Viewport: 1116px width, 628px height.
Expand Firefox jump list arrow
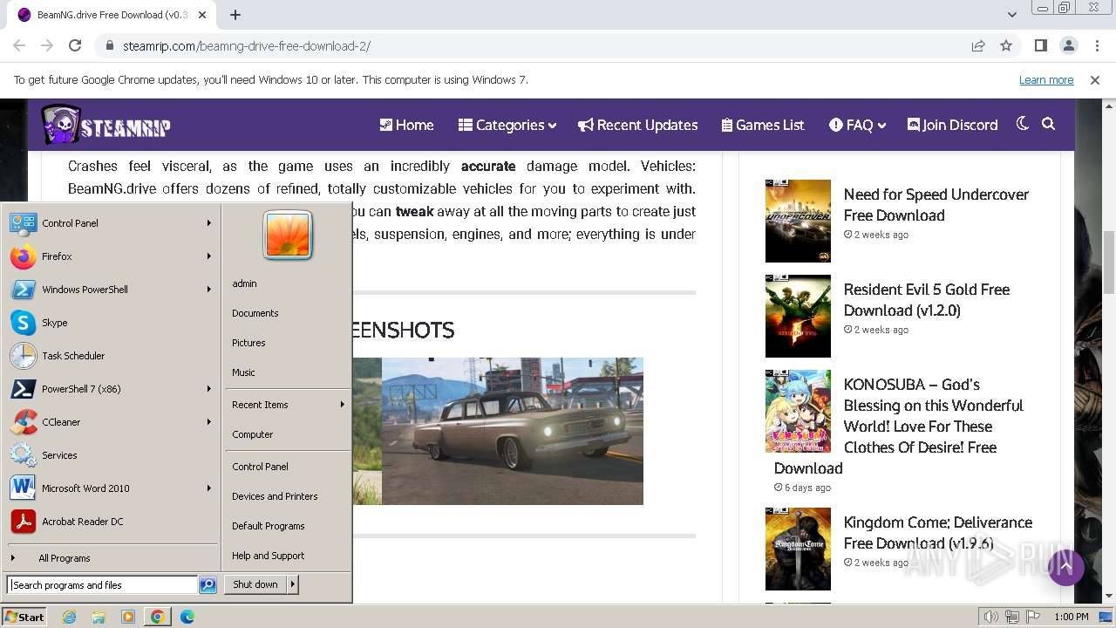pos(209,256)
